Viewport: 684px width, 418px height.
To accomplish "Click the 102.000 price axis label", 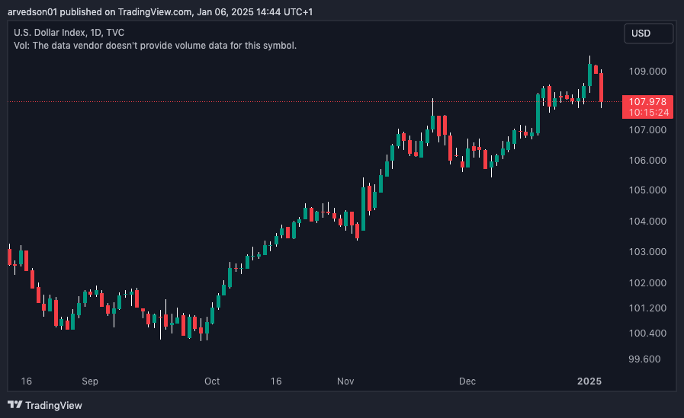I will (647, 283).
